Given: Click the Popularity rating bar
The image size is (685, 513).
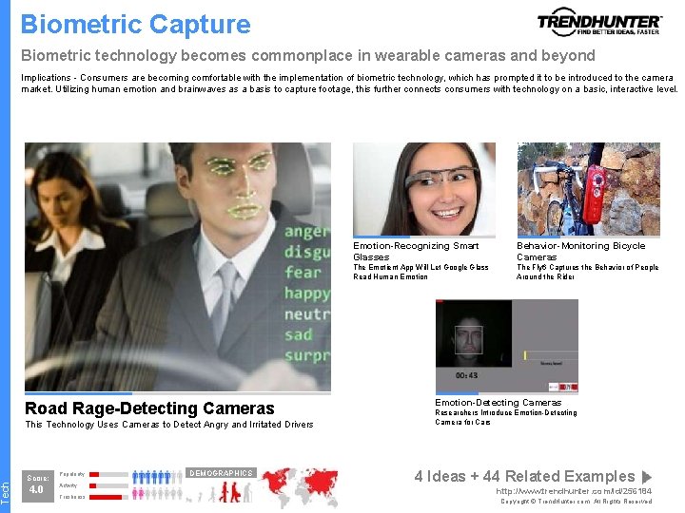Looking at the screenshot, I should [x=108, y=474].
